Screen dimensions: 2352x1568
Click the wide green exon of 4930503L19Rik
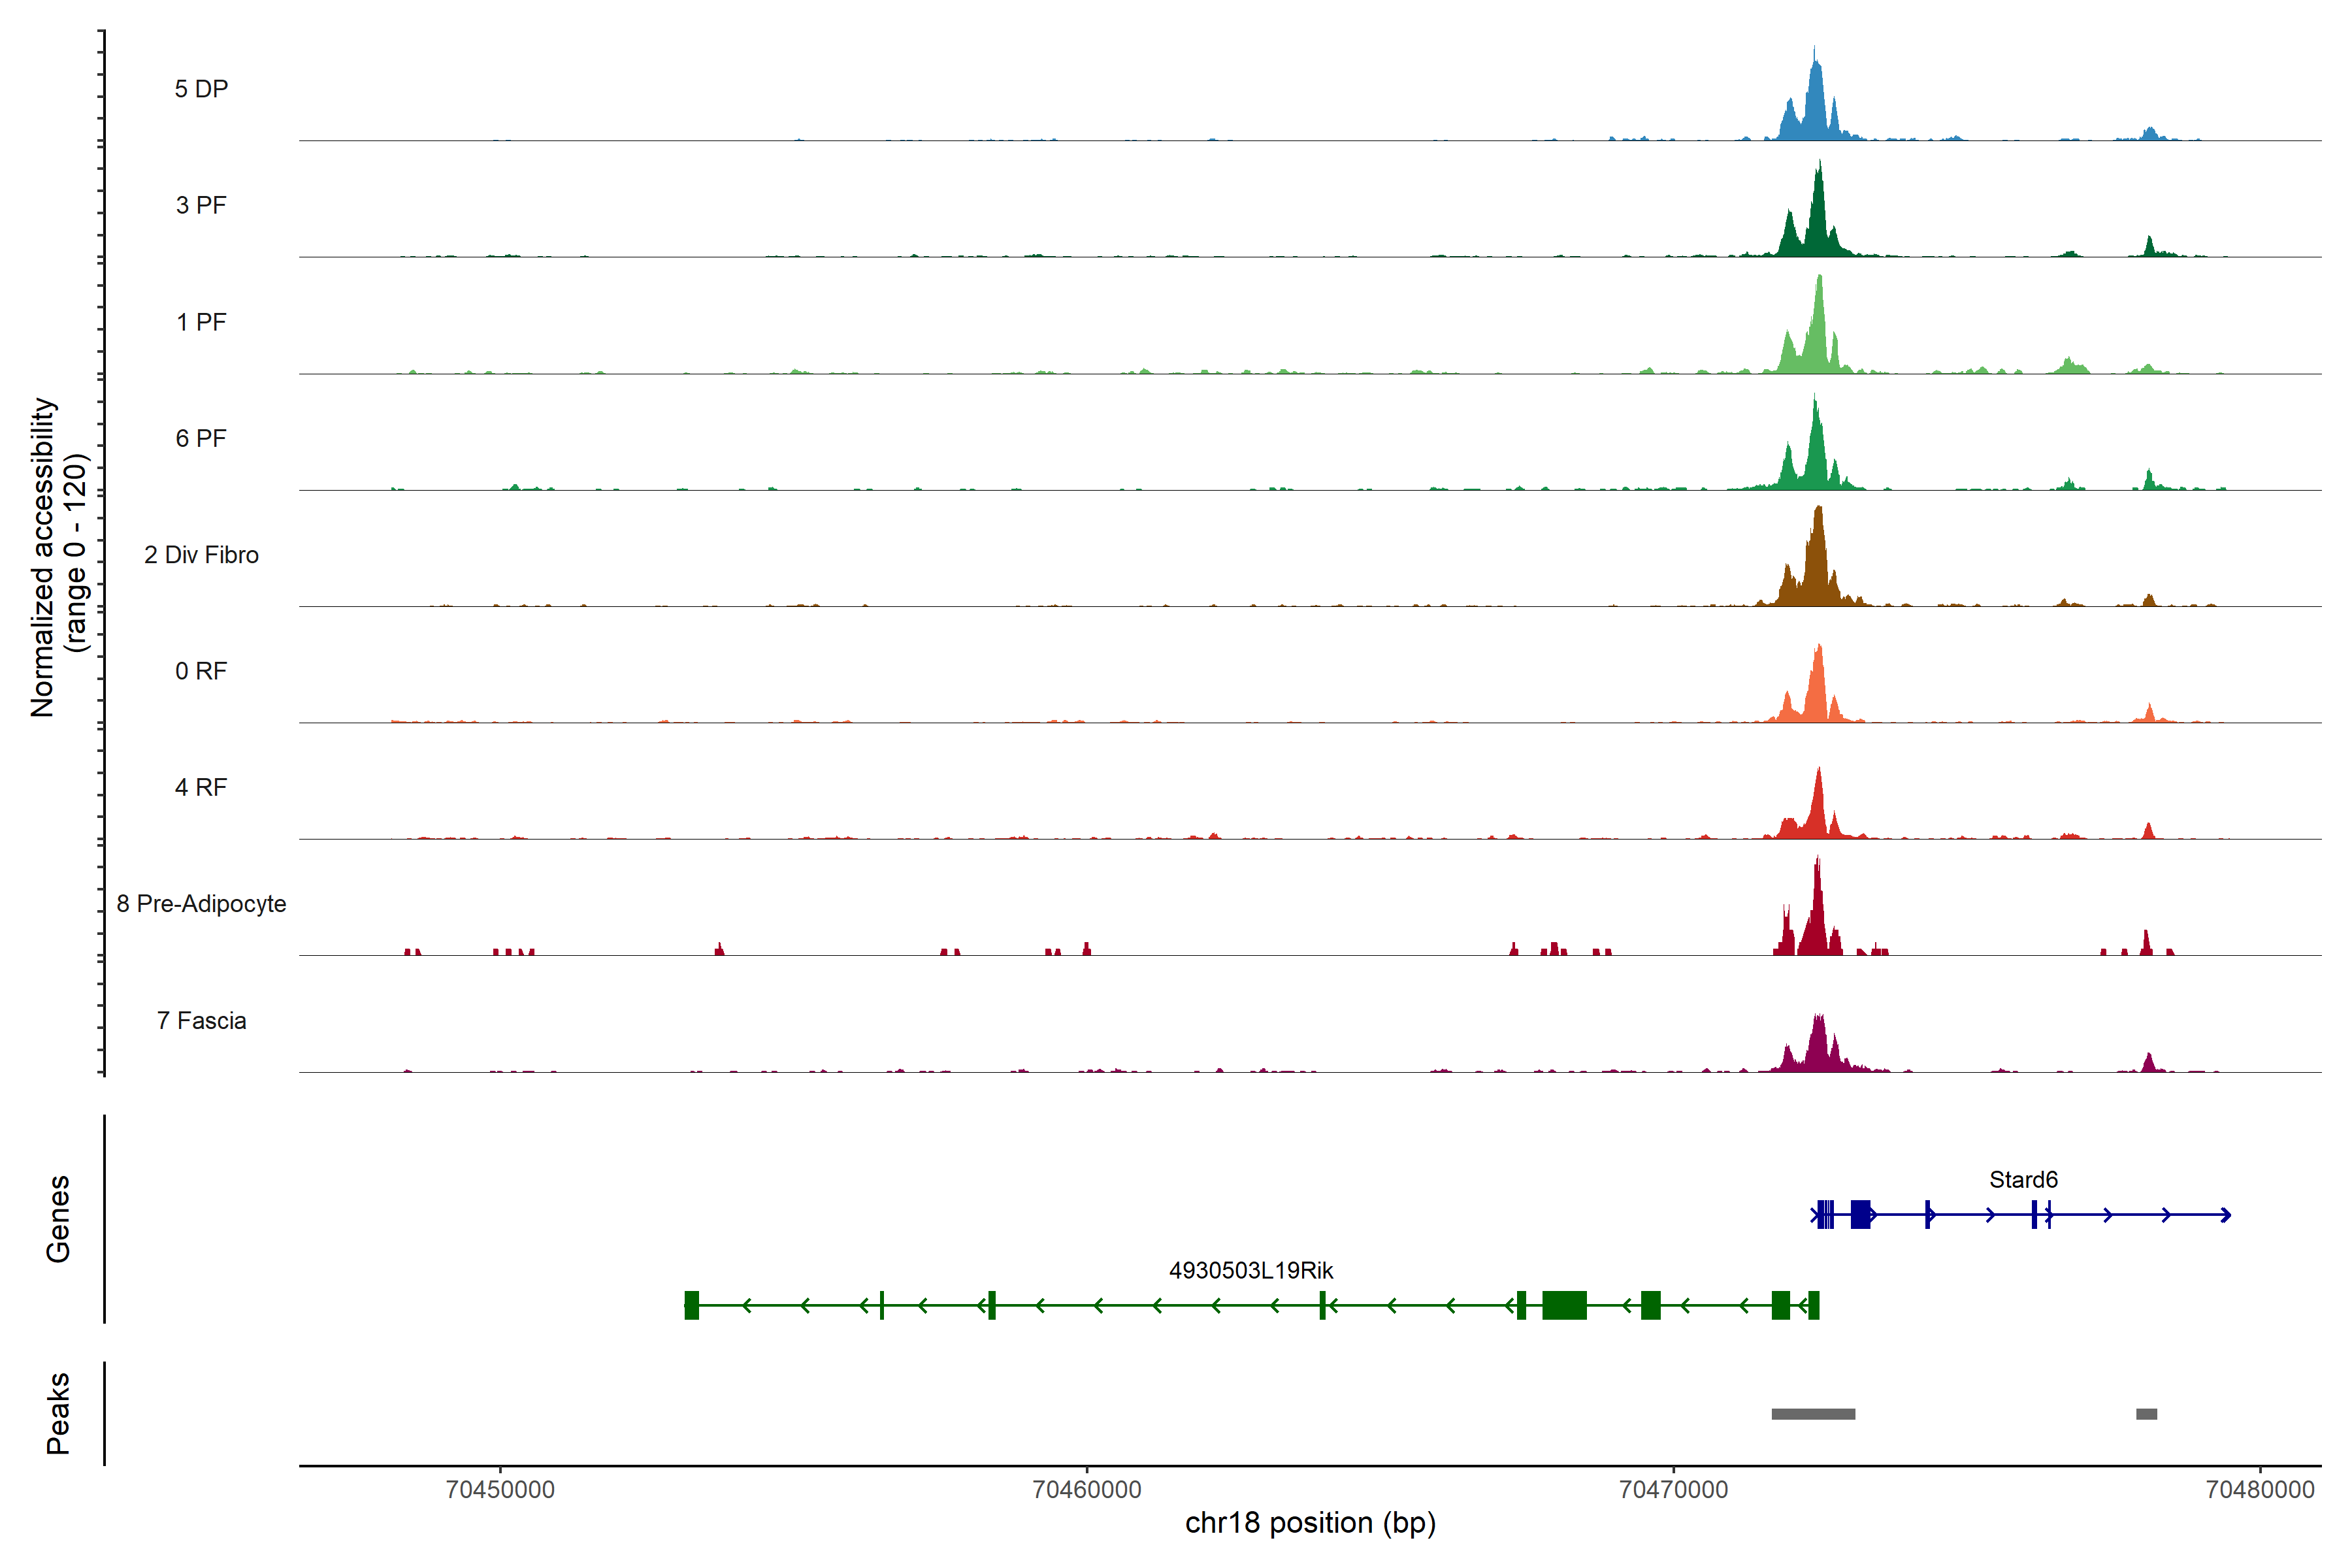point(1564,1305)
